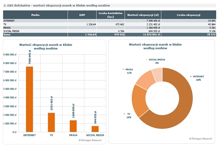
Task: Select the 'Media' column header
Action: pos(35,15)
